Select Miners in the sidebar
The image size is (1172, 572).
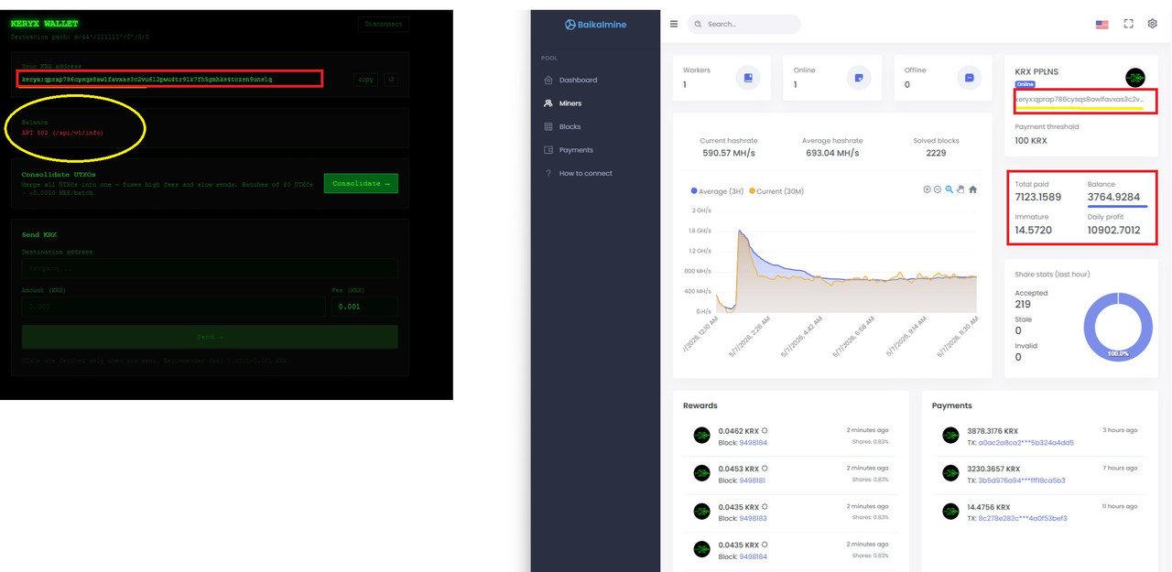pos(570,103)
